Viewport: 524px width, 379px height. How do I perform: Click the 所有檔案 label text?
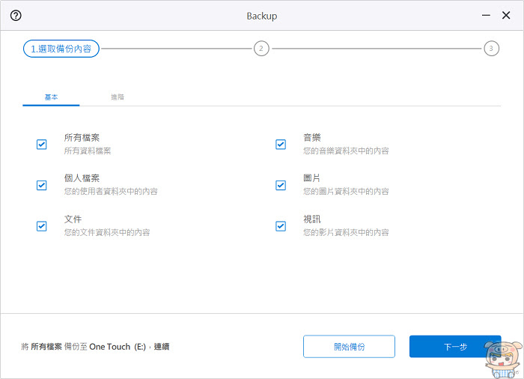tap(82, 138)
